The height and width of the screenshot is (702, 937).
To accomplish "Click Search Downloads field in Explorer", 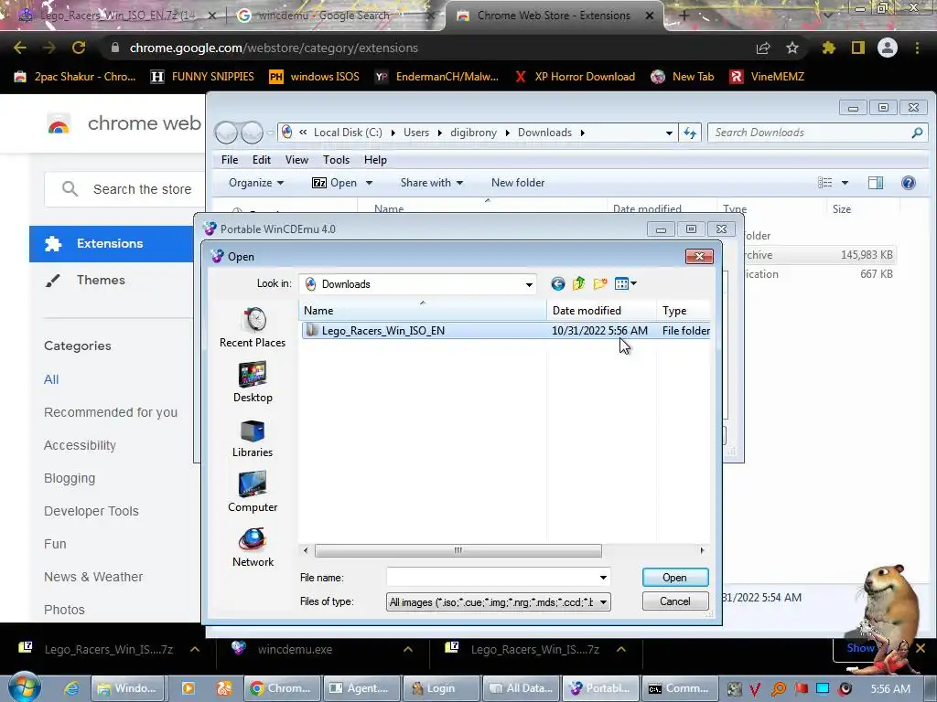I will pyautogui.click(x=810, y=133).
